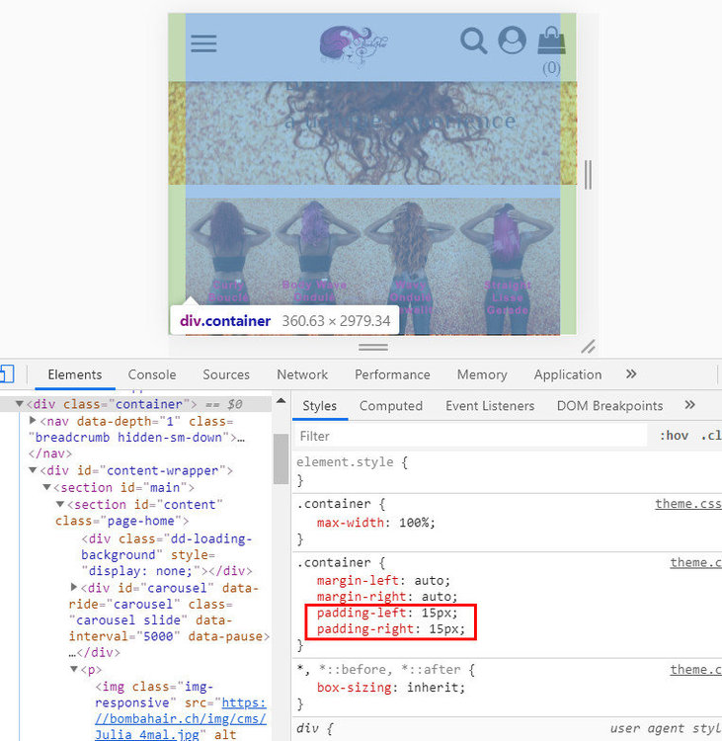Select the DOM Breakpoints sidebar tab
The height and width of the screenshot is (741, 722).
click(609, 406)
